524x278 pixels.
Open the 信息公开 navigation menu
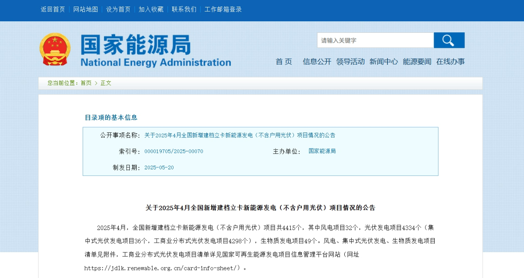pos(317,62)
